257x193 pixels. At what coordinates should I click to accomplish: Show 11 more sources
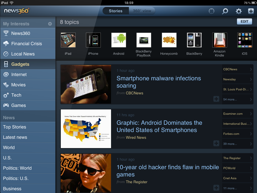[237, 188]
